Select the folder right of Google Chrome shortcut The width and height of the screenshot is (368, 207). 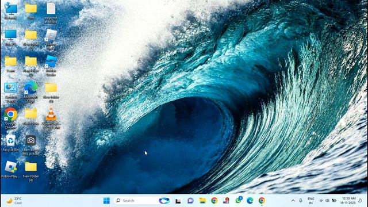click(30, 116)
